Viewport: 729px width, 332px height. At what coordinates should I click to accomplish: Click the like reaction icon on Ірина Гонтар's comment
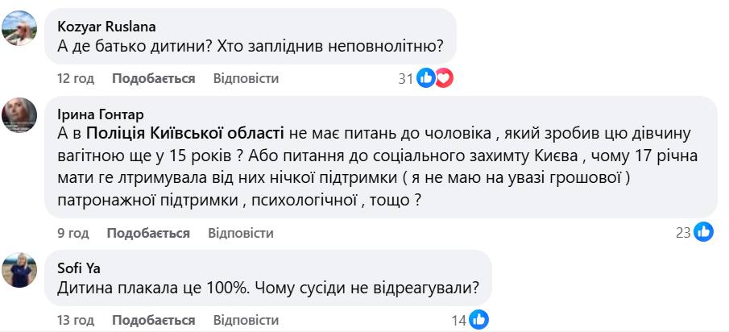tap(704, 233)
